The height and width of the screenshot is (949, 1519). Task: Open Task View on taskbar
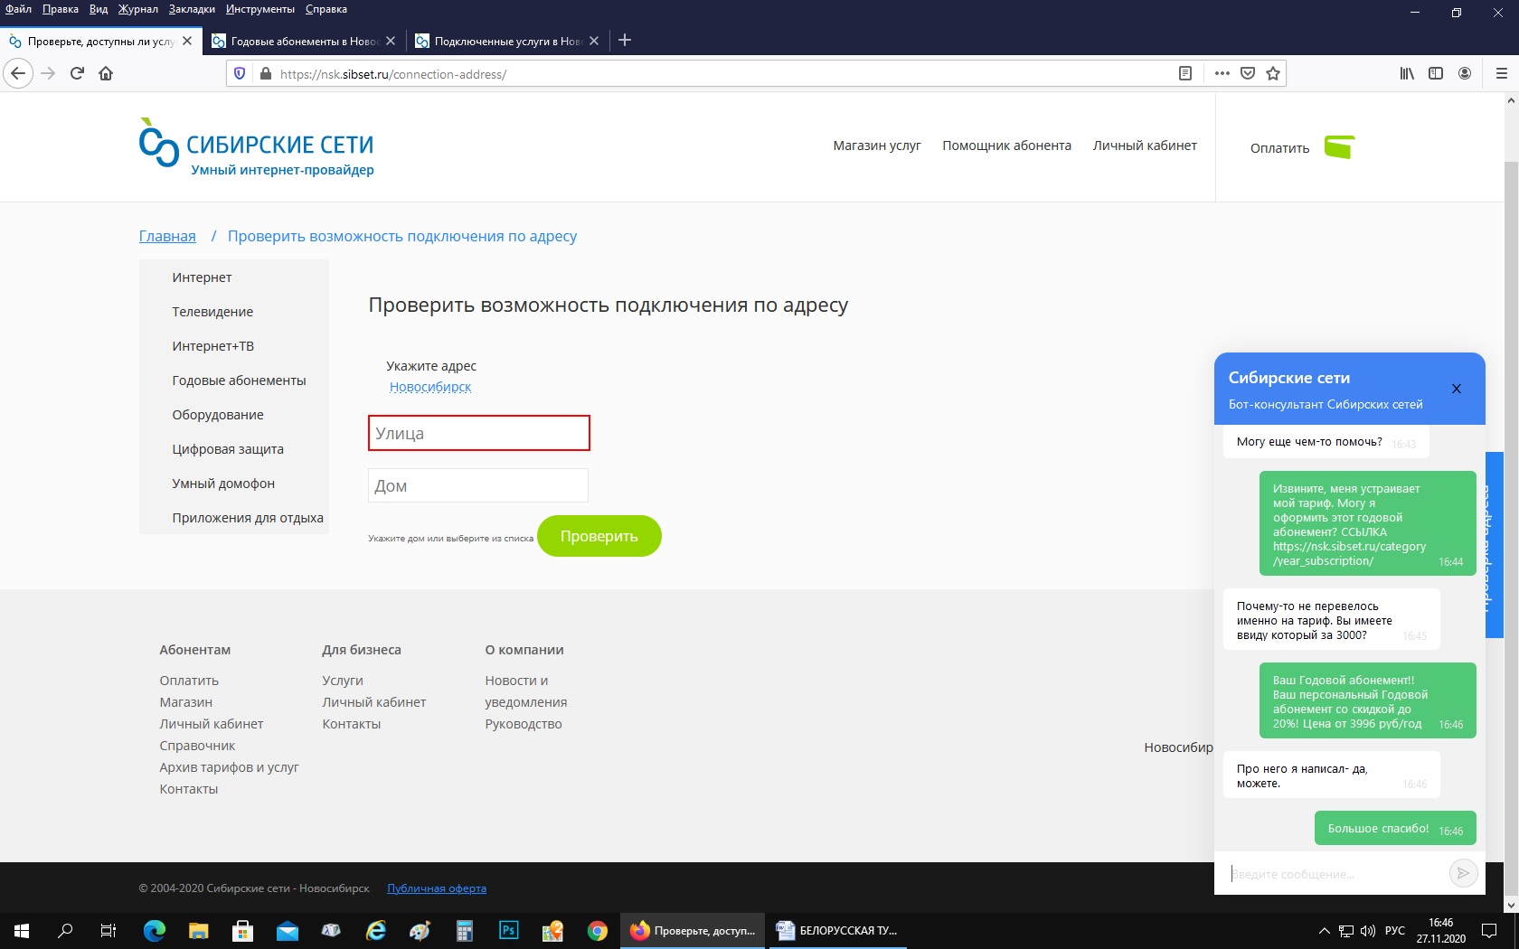(108, 930)
